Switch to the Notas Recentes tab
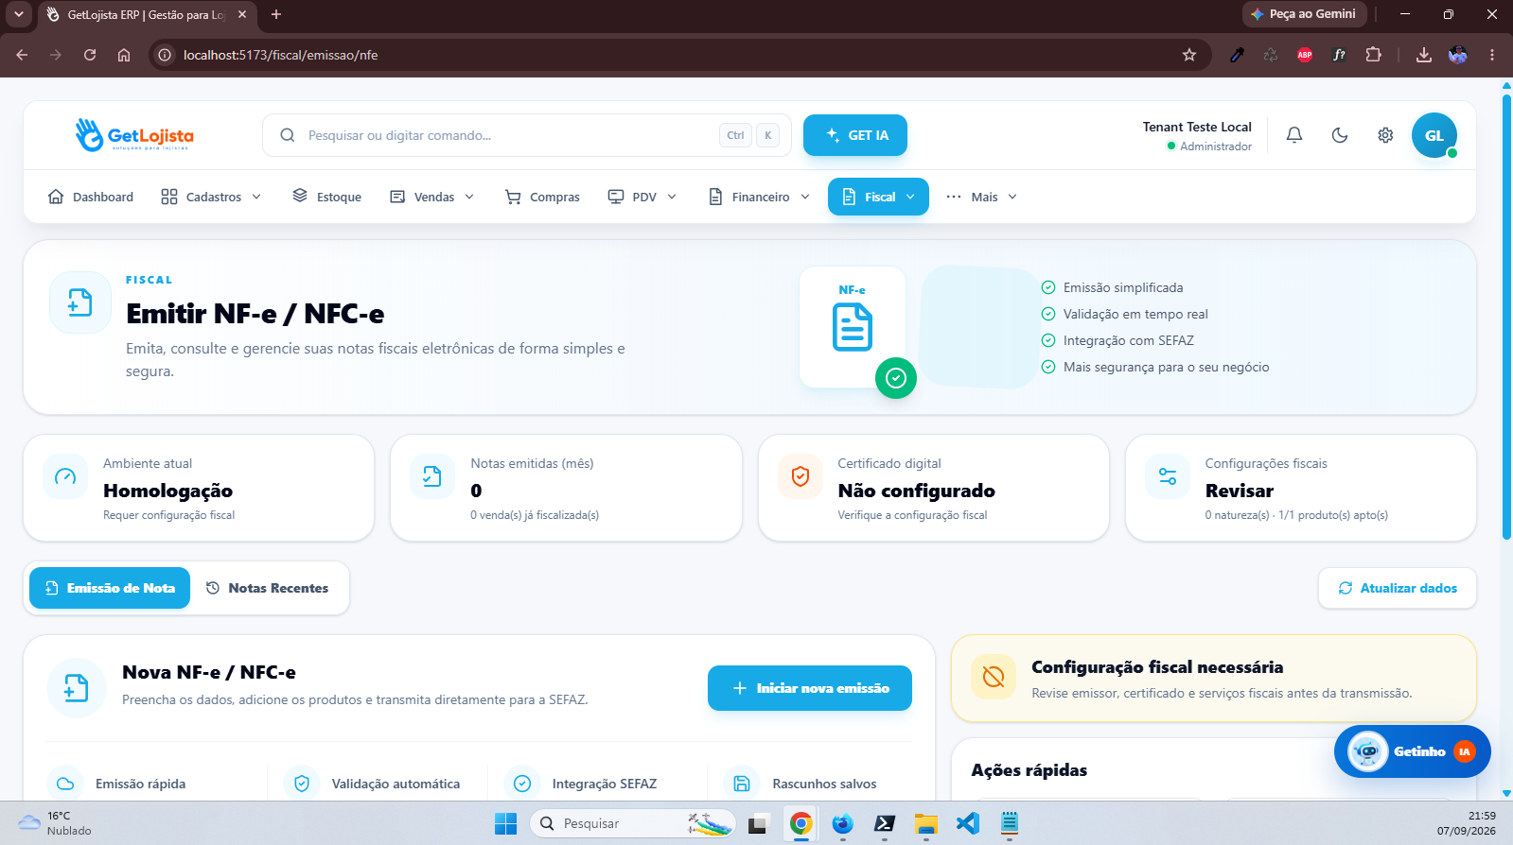This screenshot has width=1513, height=845. point(268,588)
